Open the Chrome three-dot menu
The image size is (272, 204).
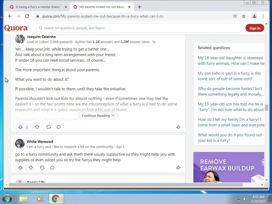click(263, 16)
